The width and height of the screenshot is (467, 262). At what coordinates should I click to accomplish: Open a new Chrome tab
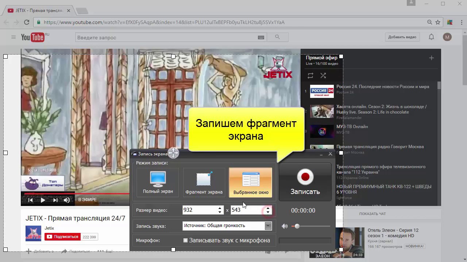click(x=82, y=11)
